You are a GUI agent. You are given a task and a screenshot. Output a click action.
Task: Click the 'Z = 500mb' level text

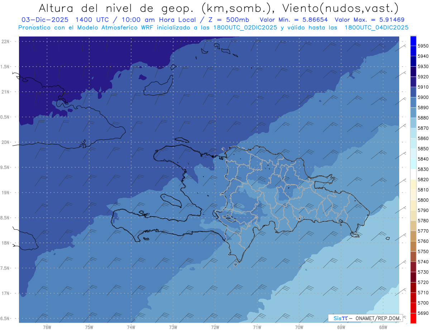click(x=227, y=20)
